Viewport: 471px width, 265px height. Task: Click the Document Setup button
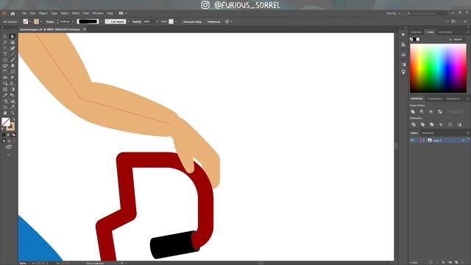tap(192, 21)
